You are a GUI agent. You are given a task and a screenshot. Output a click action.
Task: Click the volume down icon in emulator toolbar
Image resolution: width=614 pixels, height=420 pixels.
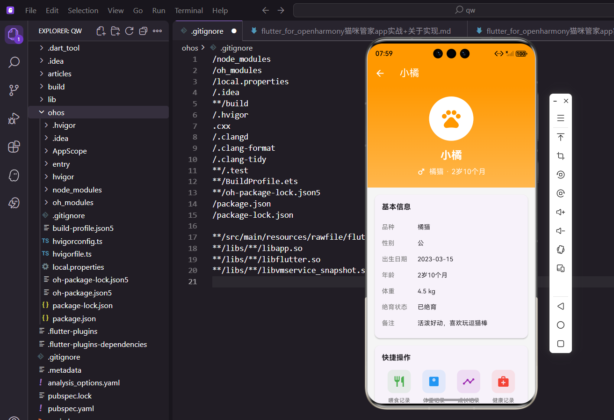(561, 231)
